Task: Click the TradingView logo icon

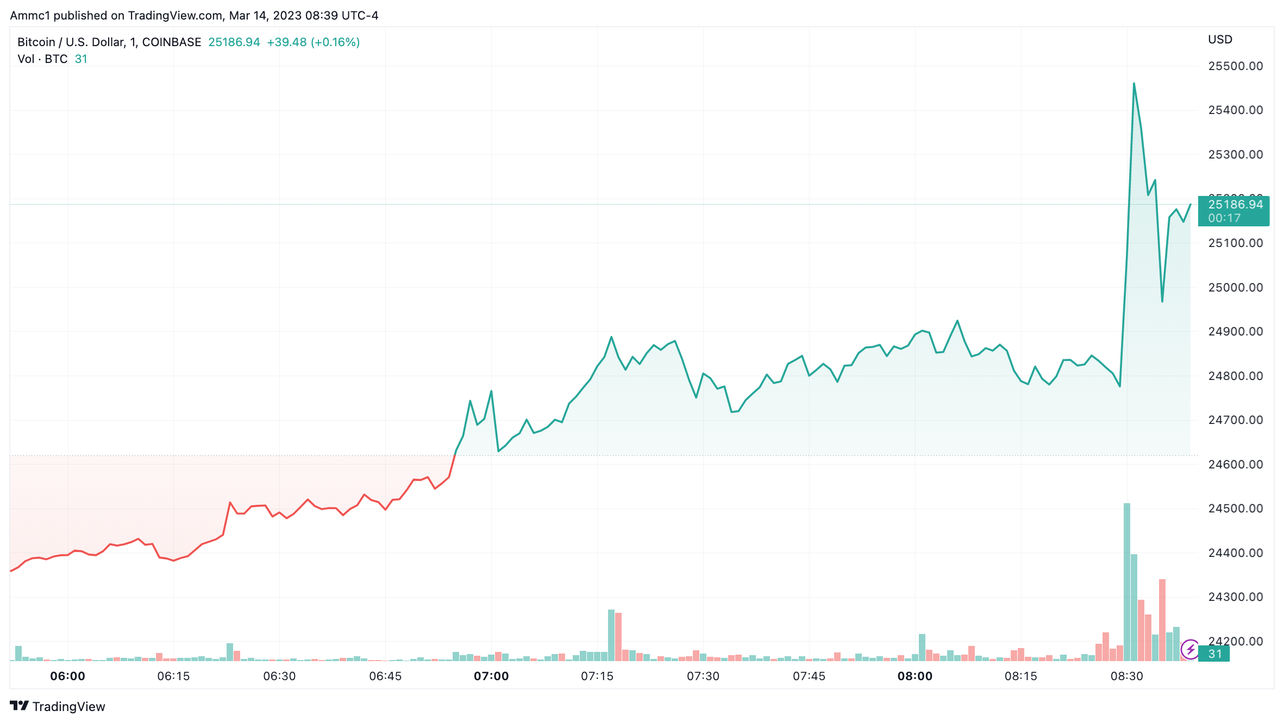Action: [19, 706]
